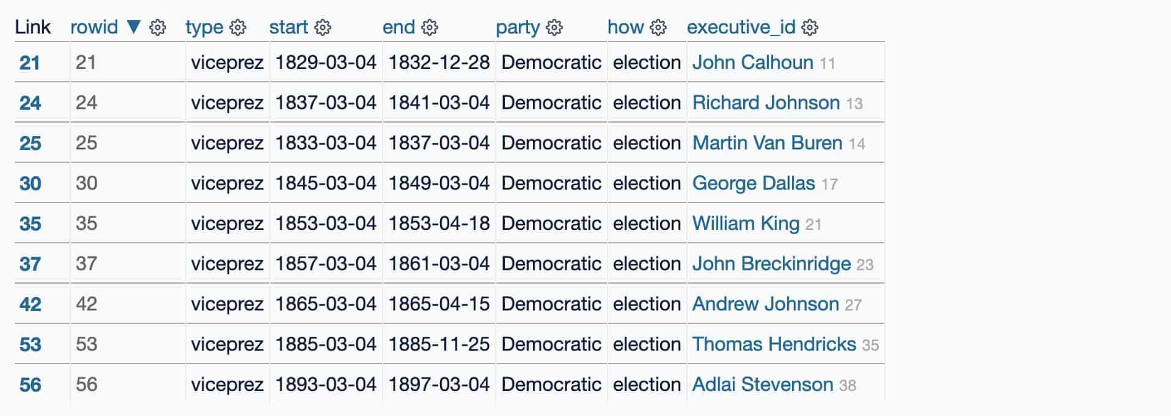Open the end column gear menu
The image size is (1171, 416).
pos(430,27)
